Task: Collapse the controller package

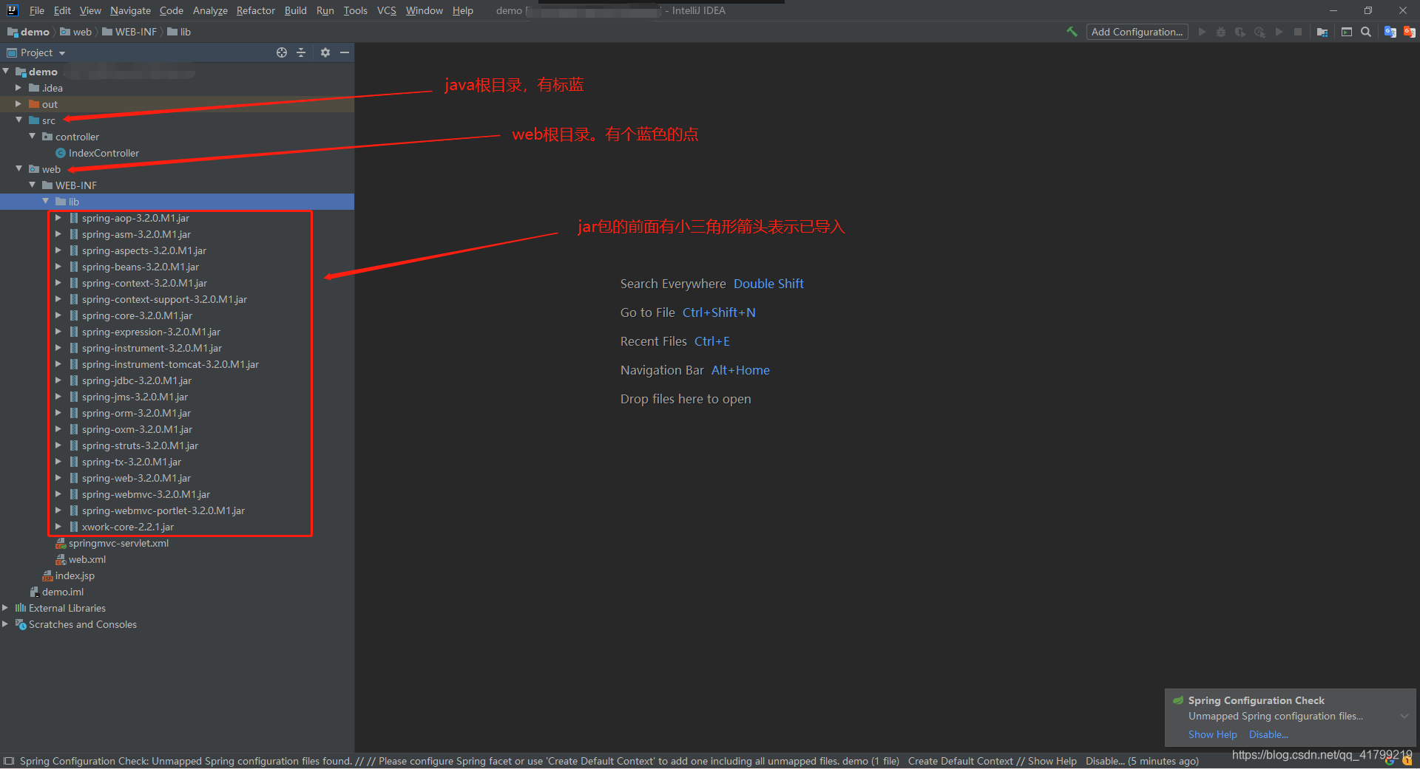Action: pyautogui.click(x=32, y=137)
